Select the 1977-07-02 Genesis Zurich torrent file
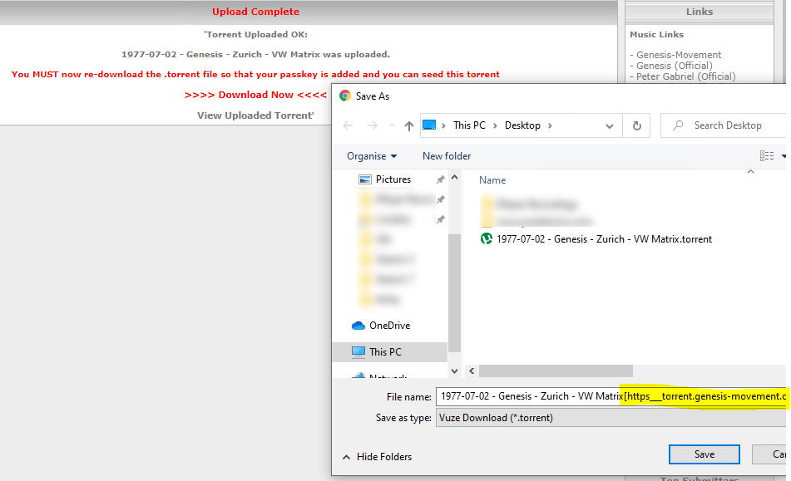Image resolution: width=791 pixels, height=481 pixels. click(604, 239)
